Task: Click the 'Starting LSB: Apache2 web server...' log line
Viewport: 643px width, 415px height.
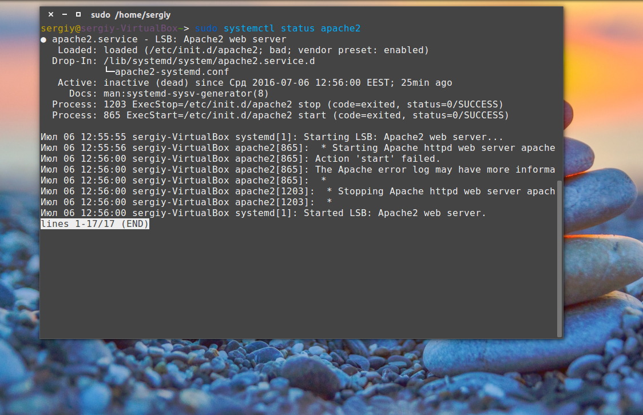Action: click(x=403, y=137)
